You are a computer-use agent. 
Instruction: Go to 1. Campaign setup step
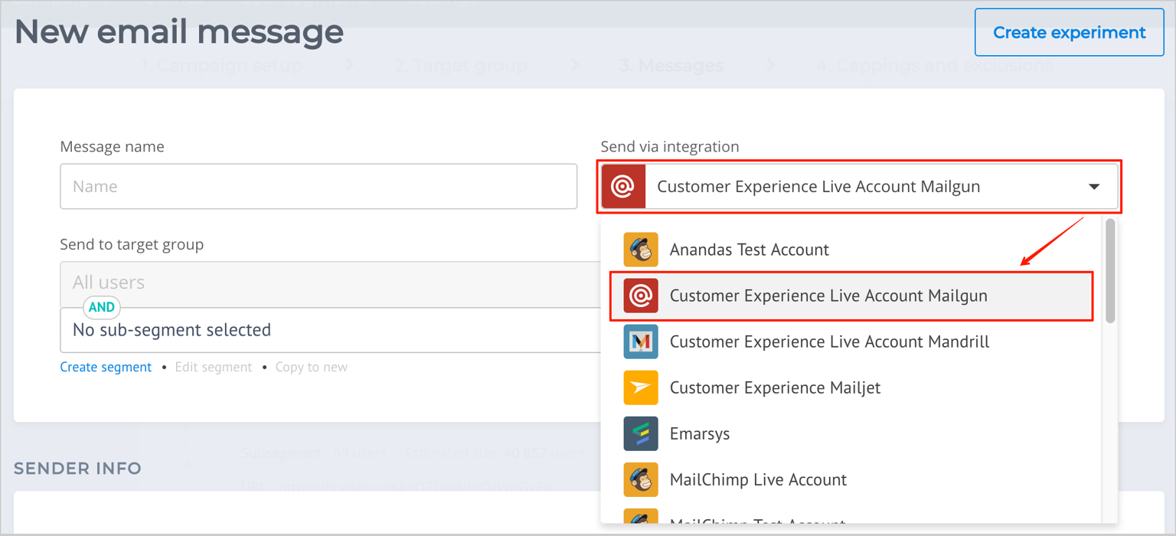point(222,66)
